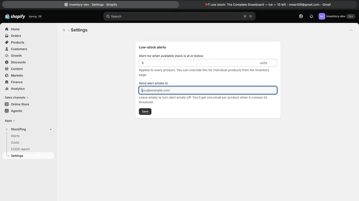Switch to the Gmail Low stock browser tab
Screen dimensions: 359x201
point(268,4)
